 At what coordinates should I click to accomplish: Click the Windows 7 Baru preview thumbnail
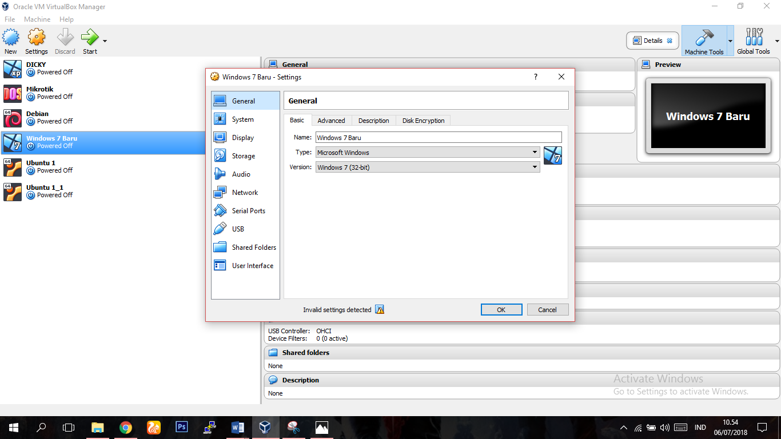708,117
